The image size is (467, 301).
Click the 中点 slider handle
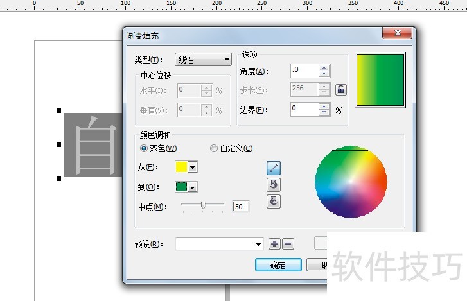point(203,205)
